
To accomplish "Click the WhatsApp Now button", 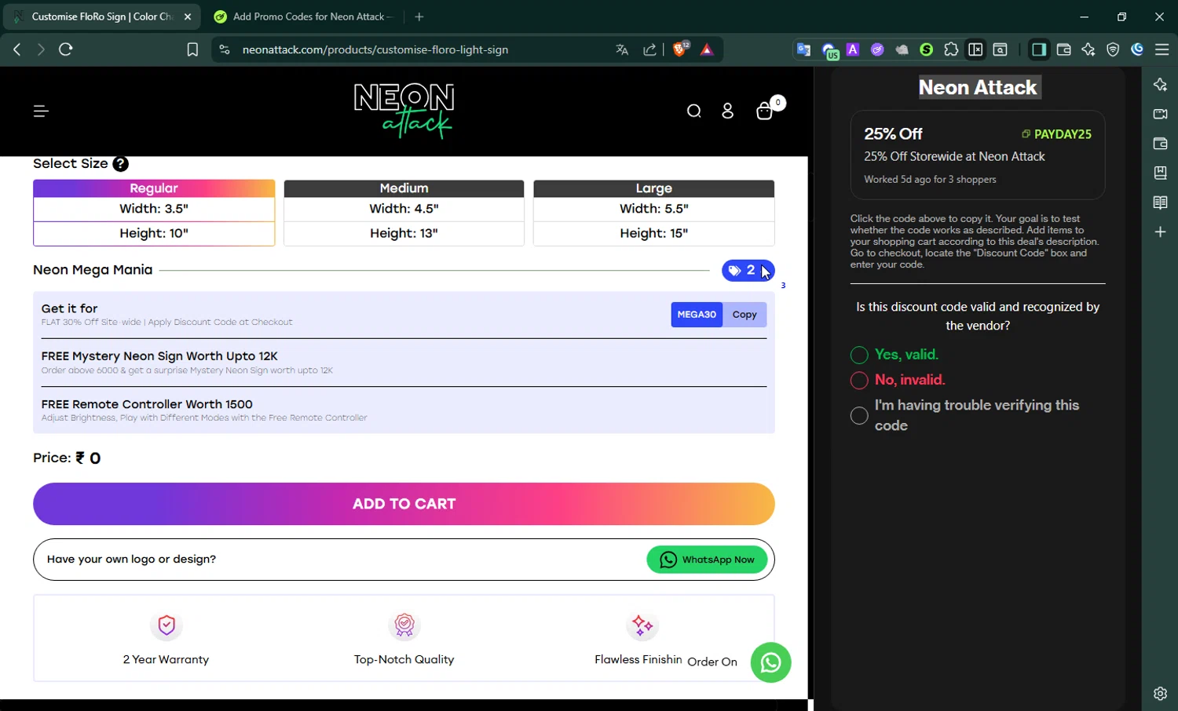I will coord(707,560).
